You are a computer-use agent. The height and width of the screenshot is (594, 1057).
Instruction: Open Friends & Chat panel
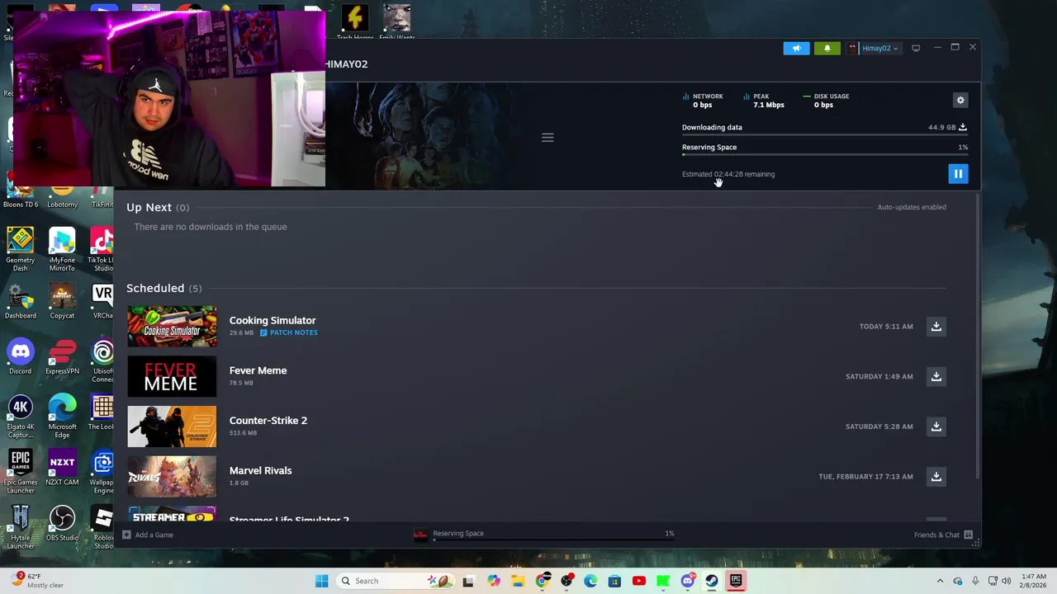coord(943,535)
